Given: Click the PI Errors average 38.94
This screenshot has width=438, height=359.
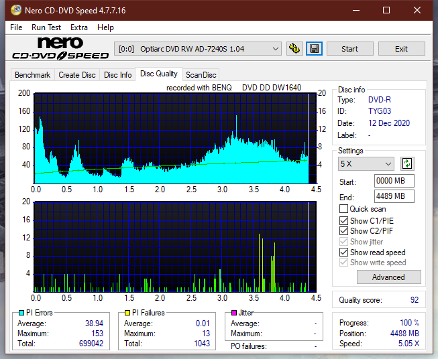Looking at the screenshot, I should (94, 324).
